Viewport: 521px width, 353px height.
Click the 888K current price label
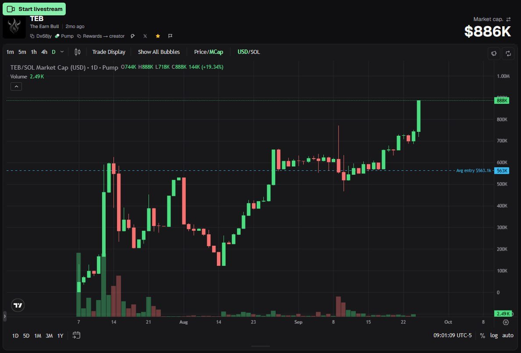[x=502, y=100]
